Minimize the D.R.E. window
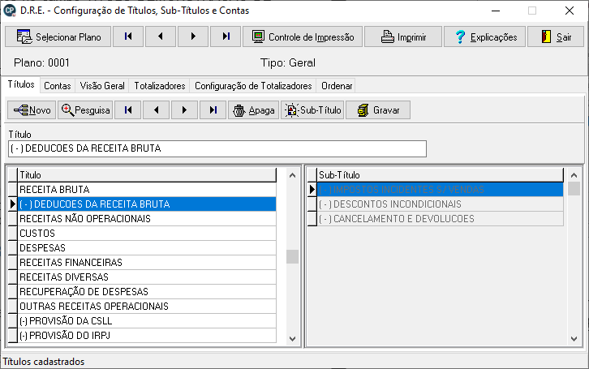Screen dimensions: 589x369 click(496, 11)
